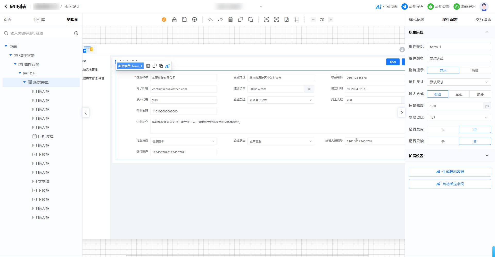Switch to the 组件库 tab
495x257 pixels.
click(39, 20)
